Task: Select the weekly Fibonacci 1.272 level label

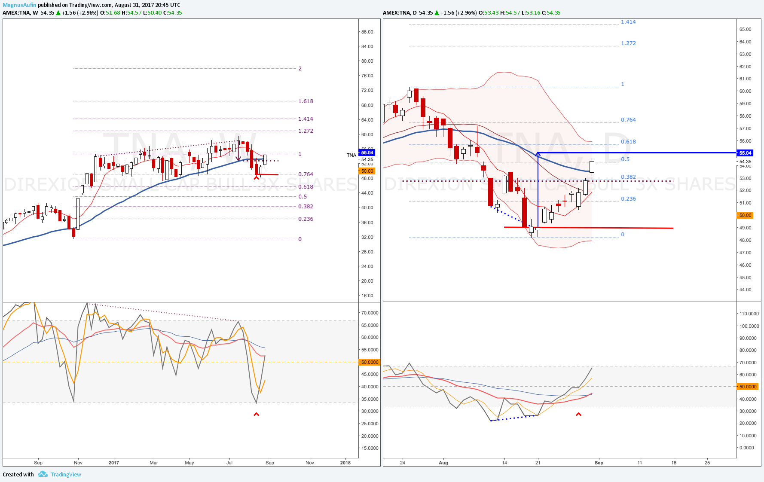Action: 306,131
